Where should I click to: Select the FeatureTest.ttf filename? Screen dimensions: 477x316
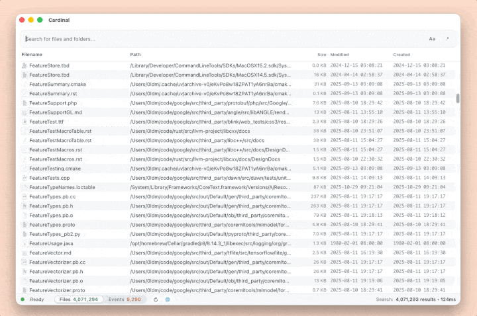[x=46, y=122]
